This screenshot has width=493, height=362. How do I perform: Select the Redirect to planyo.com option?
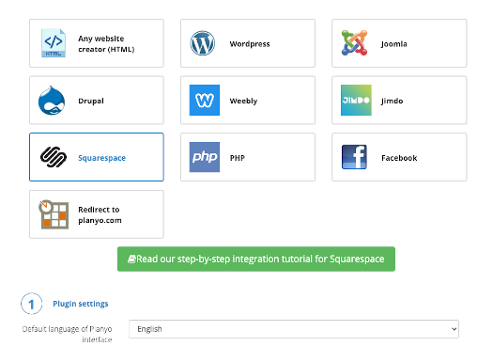tap(97, 214)
